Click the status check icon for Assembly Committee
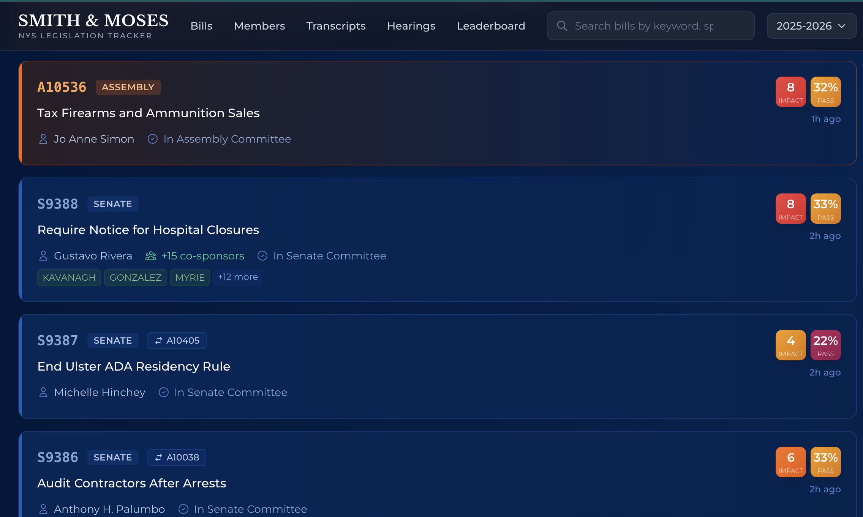Screen dimensions: 863x517 [153, 139]
